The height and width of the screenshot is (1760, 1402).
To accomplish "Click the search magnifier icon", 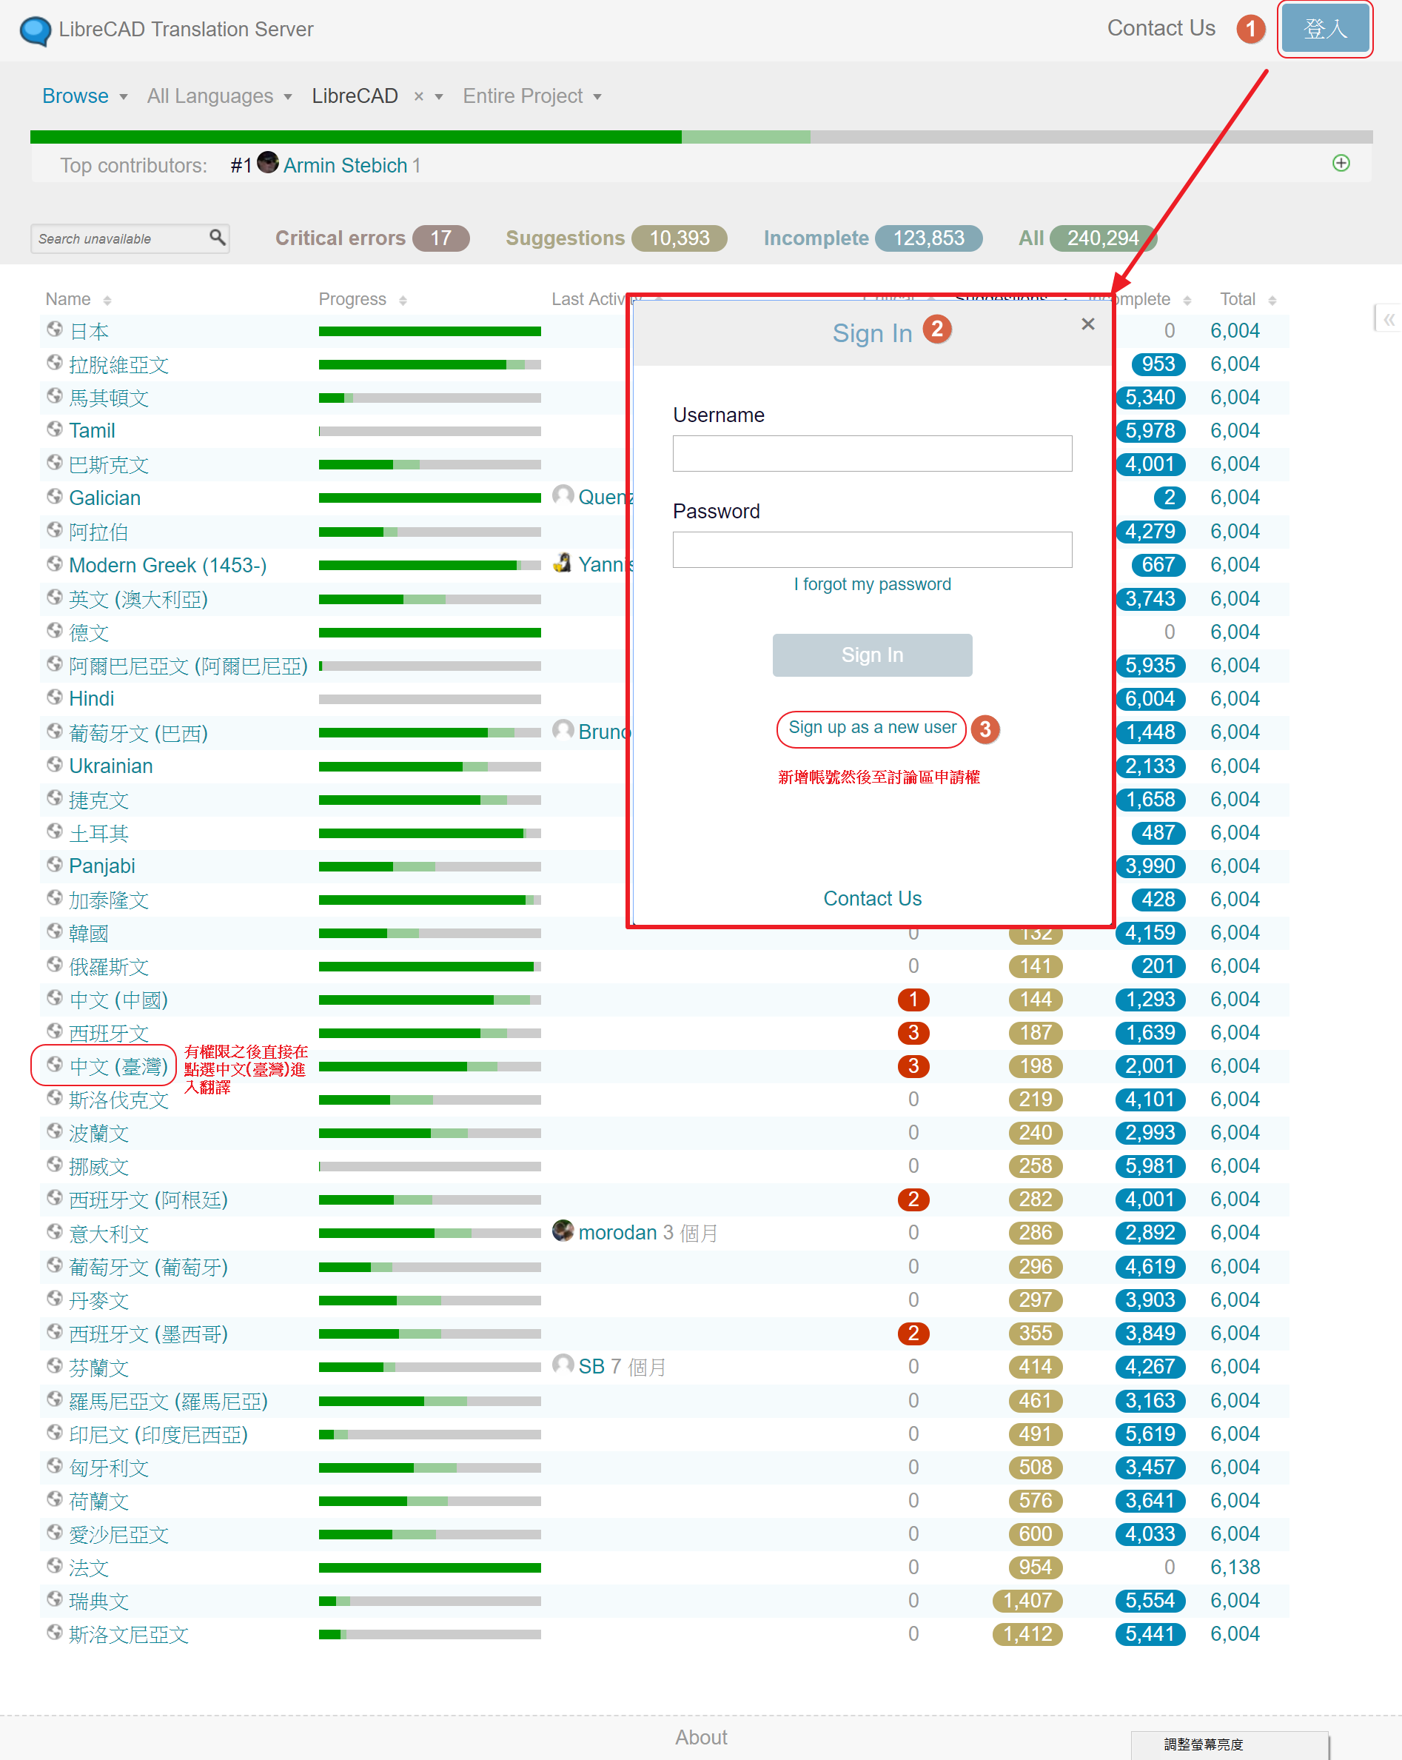I will click(x=217, y=238).
